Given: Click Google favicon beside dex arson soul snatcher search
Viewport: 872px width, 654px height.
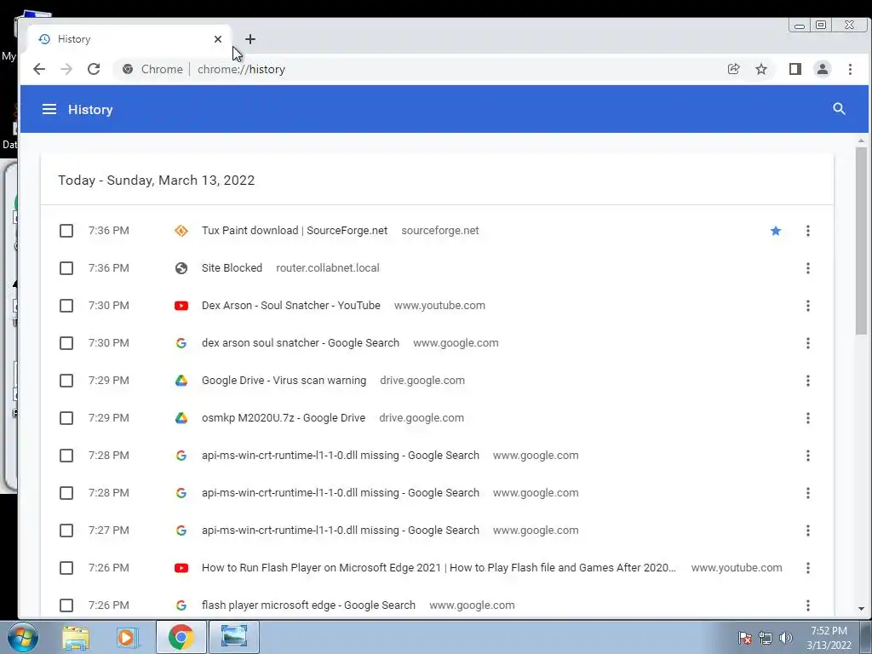Looking at the screenshot, I should coord(181,343).
